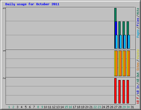Click the y-axis value 3 of top chart
Screen dimensions: 141x110
click(4, 8)
